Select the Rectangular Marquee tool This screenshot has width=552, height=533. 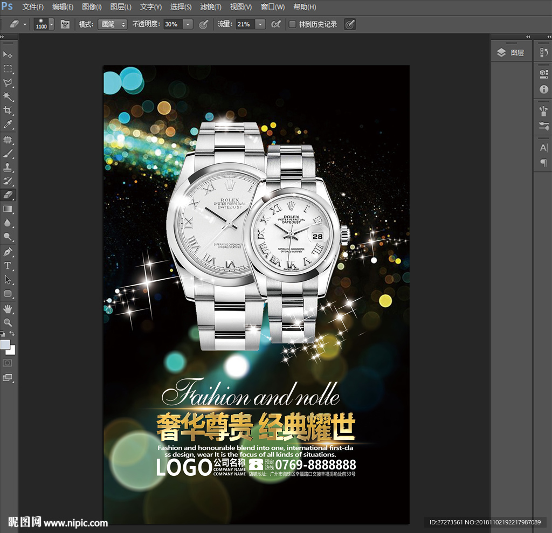(x=8, y=68)
